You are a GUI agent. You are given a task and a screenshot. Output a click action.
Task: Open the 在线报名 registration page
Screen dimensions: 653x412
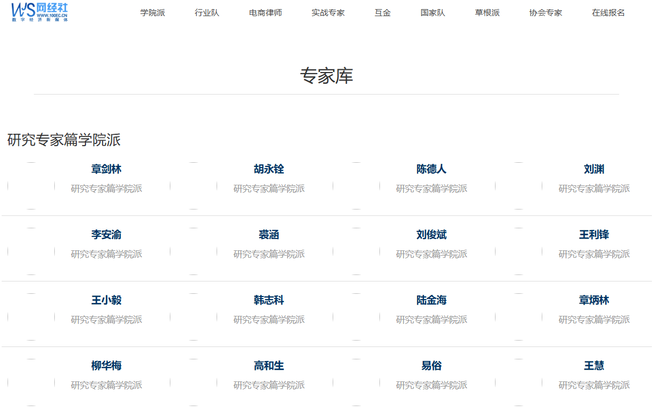(x=608, y=13)
